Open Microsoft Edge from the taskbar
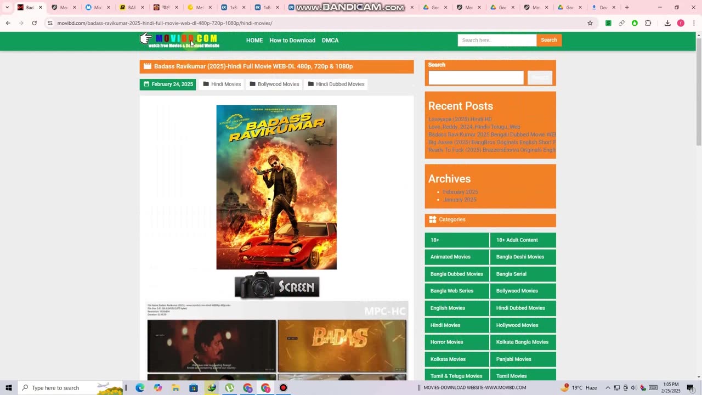702x395 pixels. (x=140, y=388)
